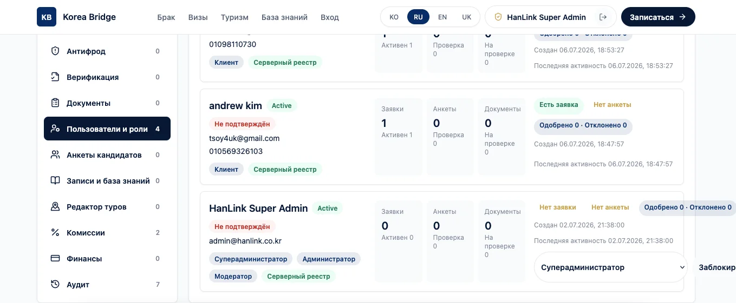Open Редактор туров in sidebar
Viewport: 736px width, 303px height.
(107, 207)
